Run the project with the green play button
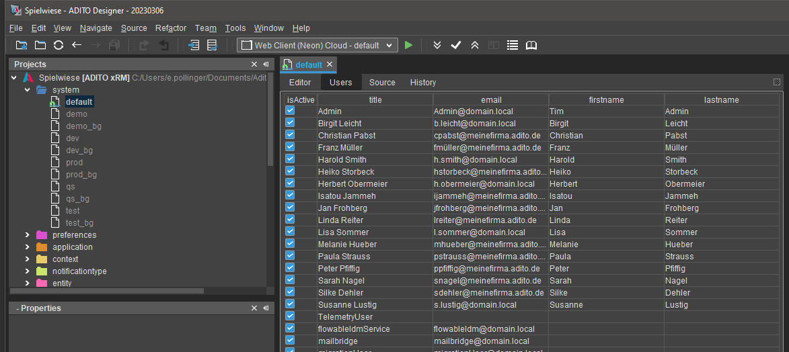The width and height of the screenshot is (789, 352). coord(408,45)
